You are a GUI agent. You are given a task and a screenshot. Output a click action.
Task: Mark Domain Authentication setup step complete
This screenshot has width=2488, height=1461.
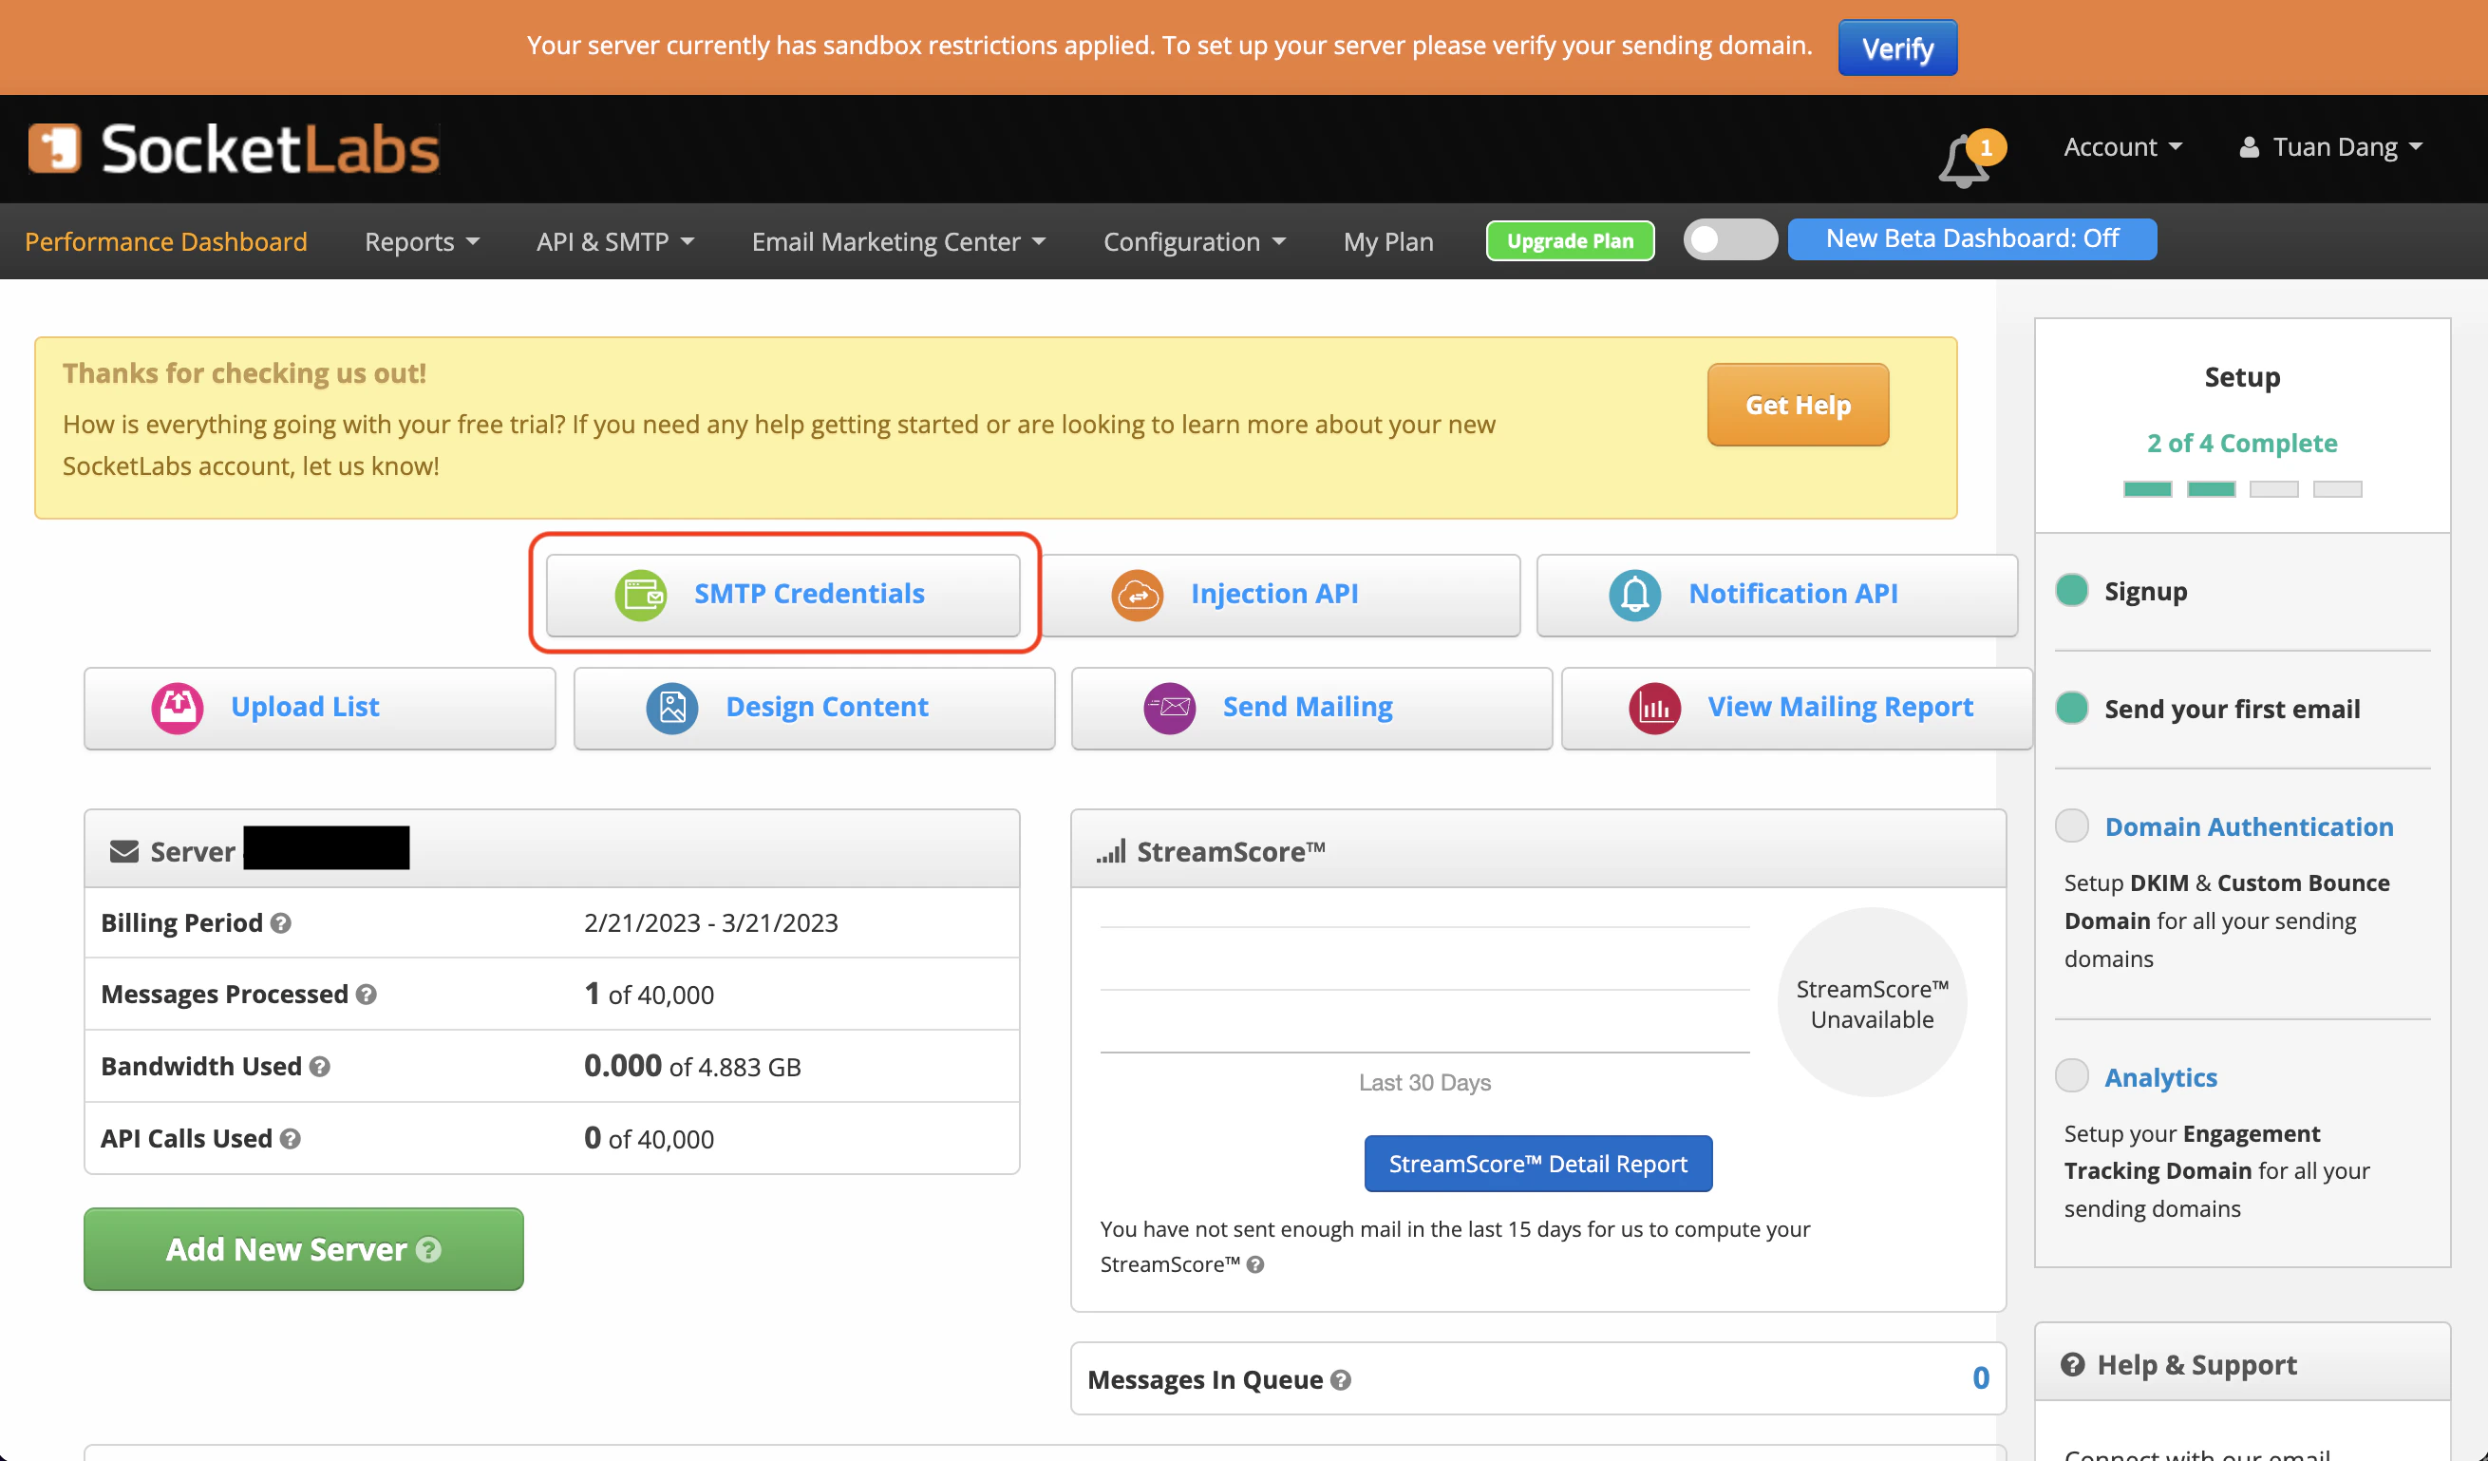pyautogui.click(x=2071, y=825)
